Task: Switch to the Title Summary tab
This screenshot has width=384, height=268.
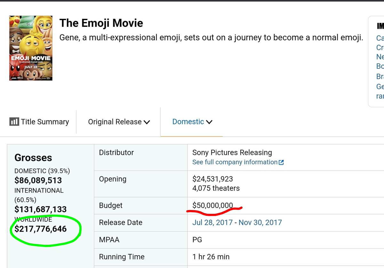Action: coord(45,122)
